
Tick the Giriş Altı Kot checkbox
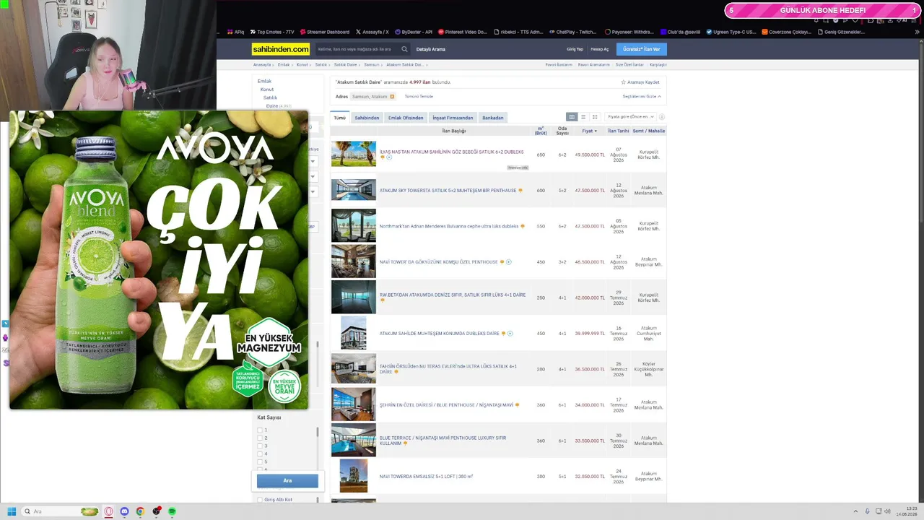260,500
